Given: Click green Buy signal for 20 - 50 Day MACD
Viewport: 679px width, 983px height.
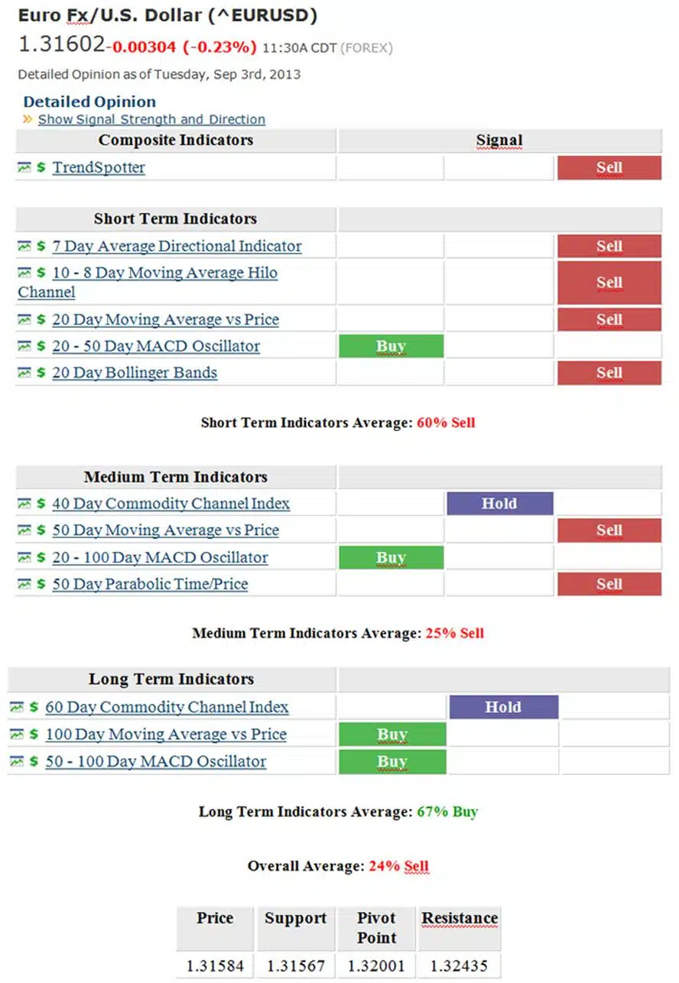Looking at the screenshot, I should pyautogui.click(x=391, y=346).
